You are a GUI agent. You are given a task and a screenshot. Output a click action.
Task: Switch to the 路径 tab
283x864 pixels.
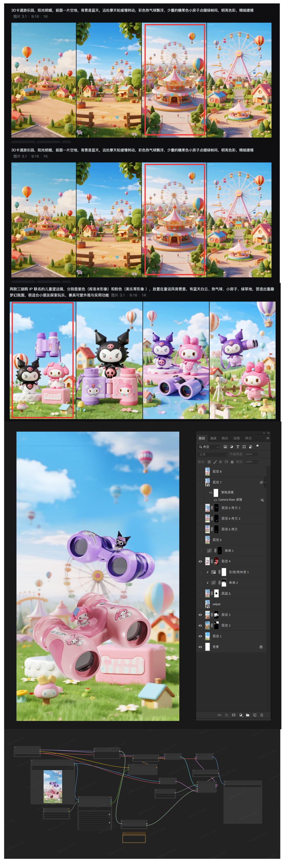(225, 438)
